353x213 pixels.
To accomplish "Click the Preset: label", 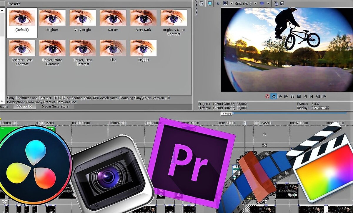I will 13,4.
